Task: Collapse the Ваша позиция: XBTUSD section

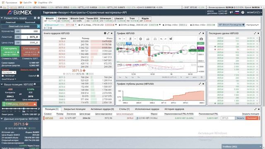Action: 2,84
